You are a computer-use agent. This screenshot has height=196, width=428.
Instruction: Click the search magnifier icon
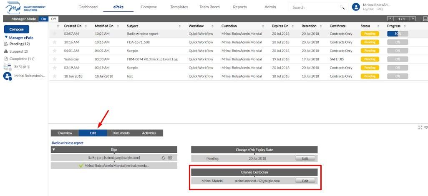click(x=342, y=7)
